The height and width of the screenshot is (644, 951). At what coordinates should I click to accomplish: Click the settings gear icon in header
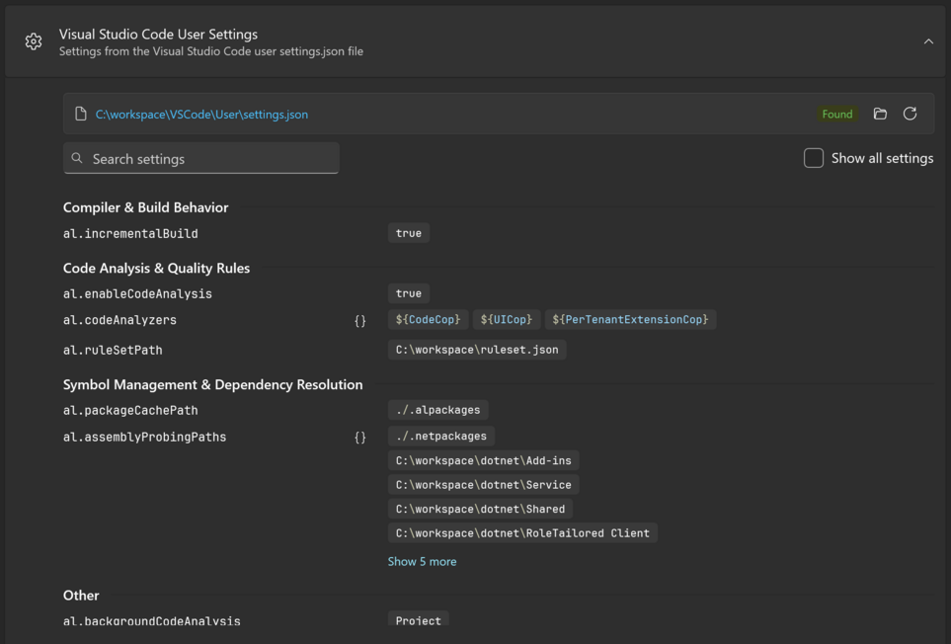pyautogui.click(x=34, y=41)
